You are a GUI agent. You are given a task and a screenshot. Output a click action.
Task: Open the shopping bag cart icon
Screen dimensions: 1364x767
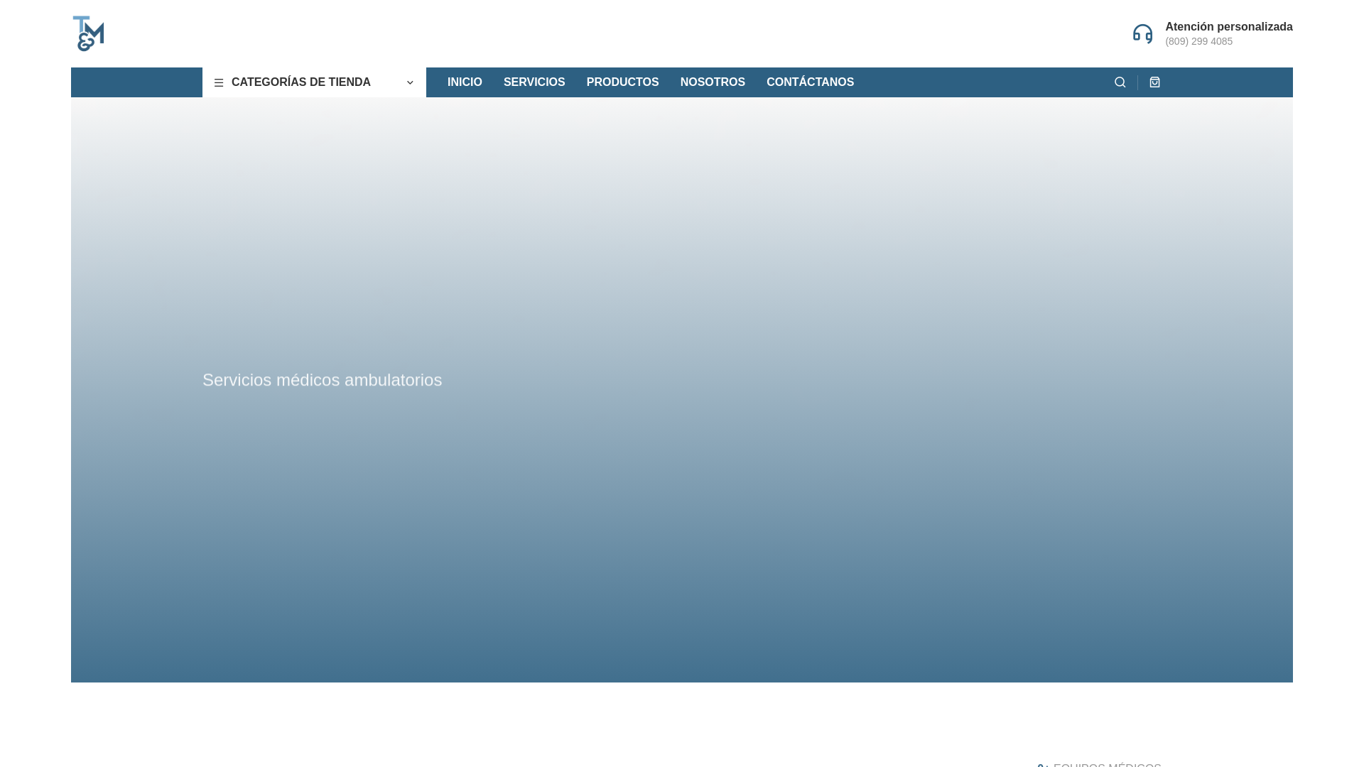1154,82
